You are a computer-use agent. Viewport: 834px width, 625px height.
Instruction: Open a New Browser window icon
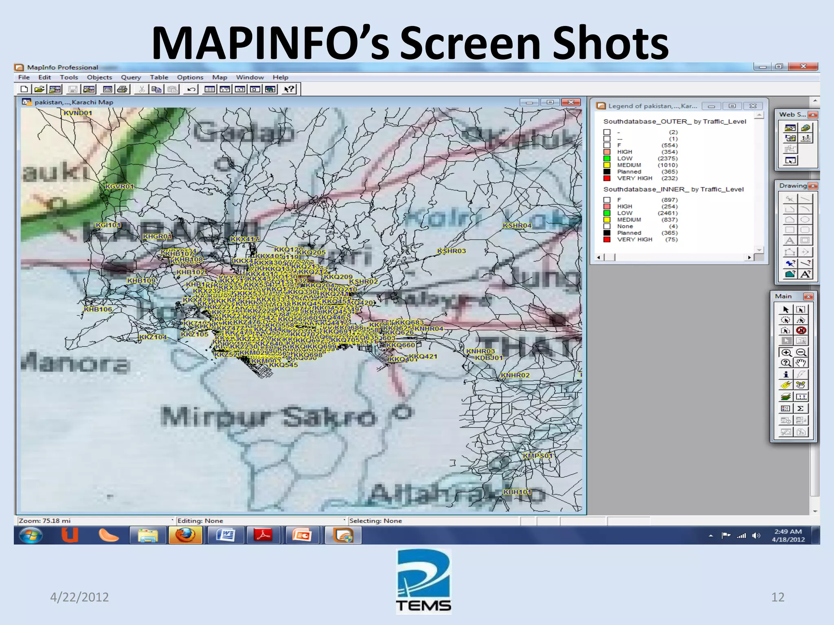210,89
